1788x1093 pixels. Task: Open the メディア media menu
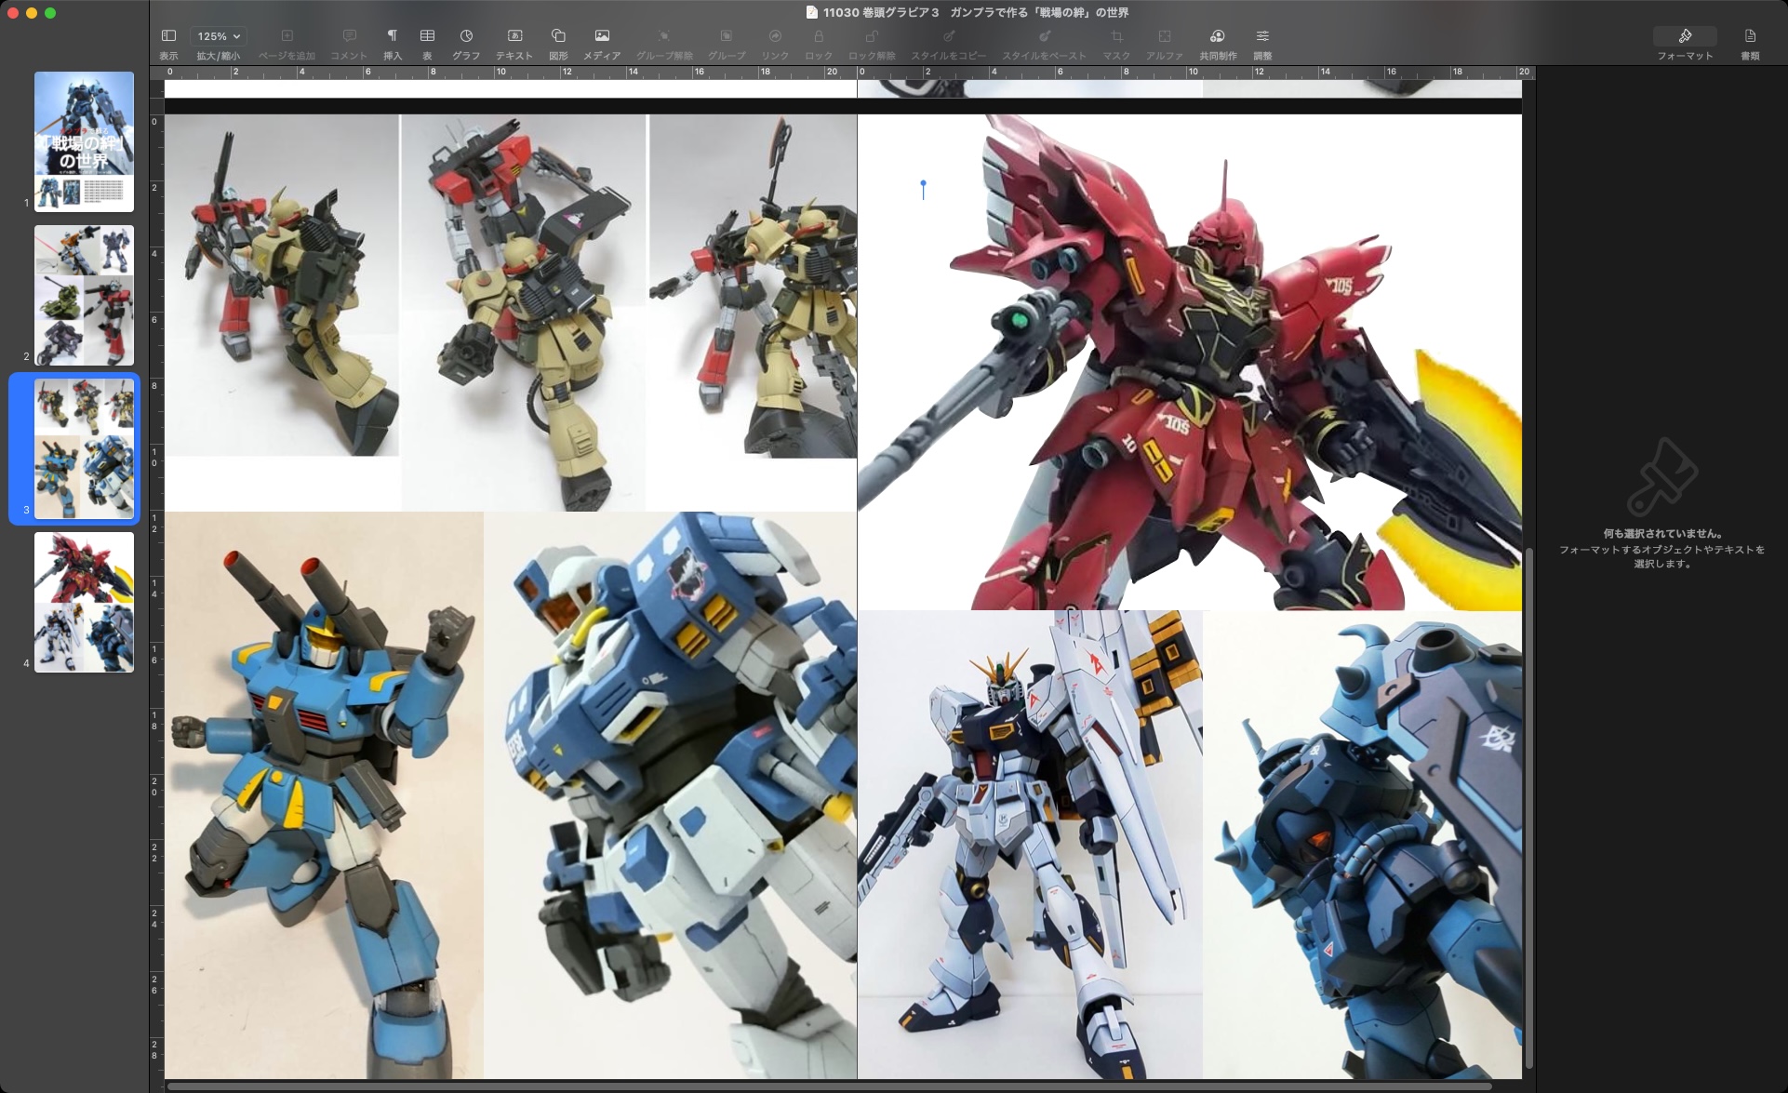(x=602, y=36)
